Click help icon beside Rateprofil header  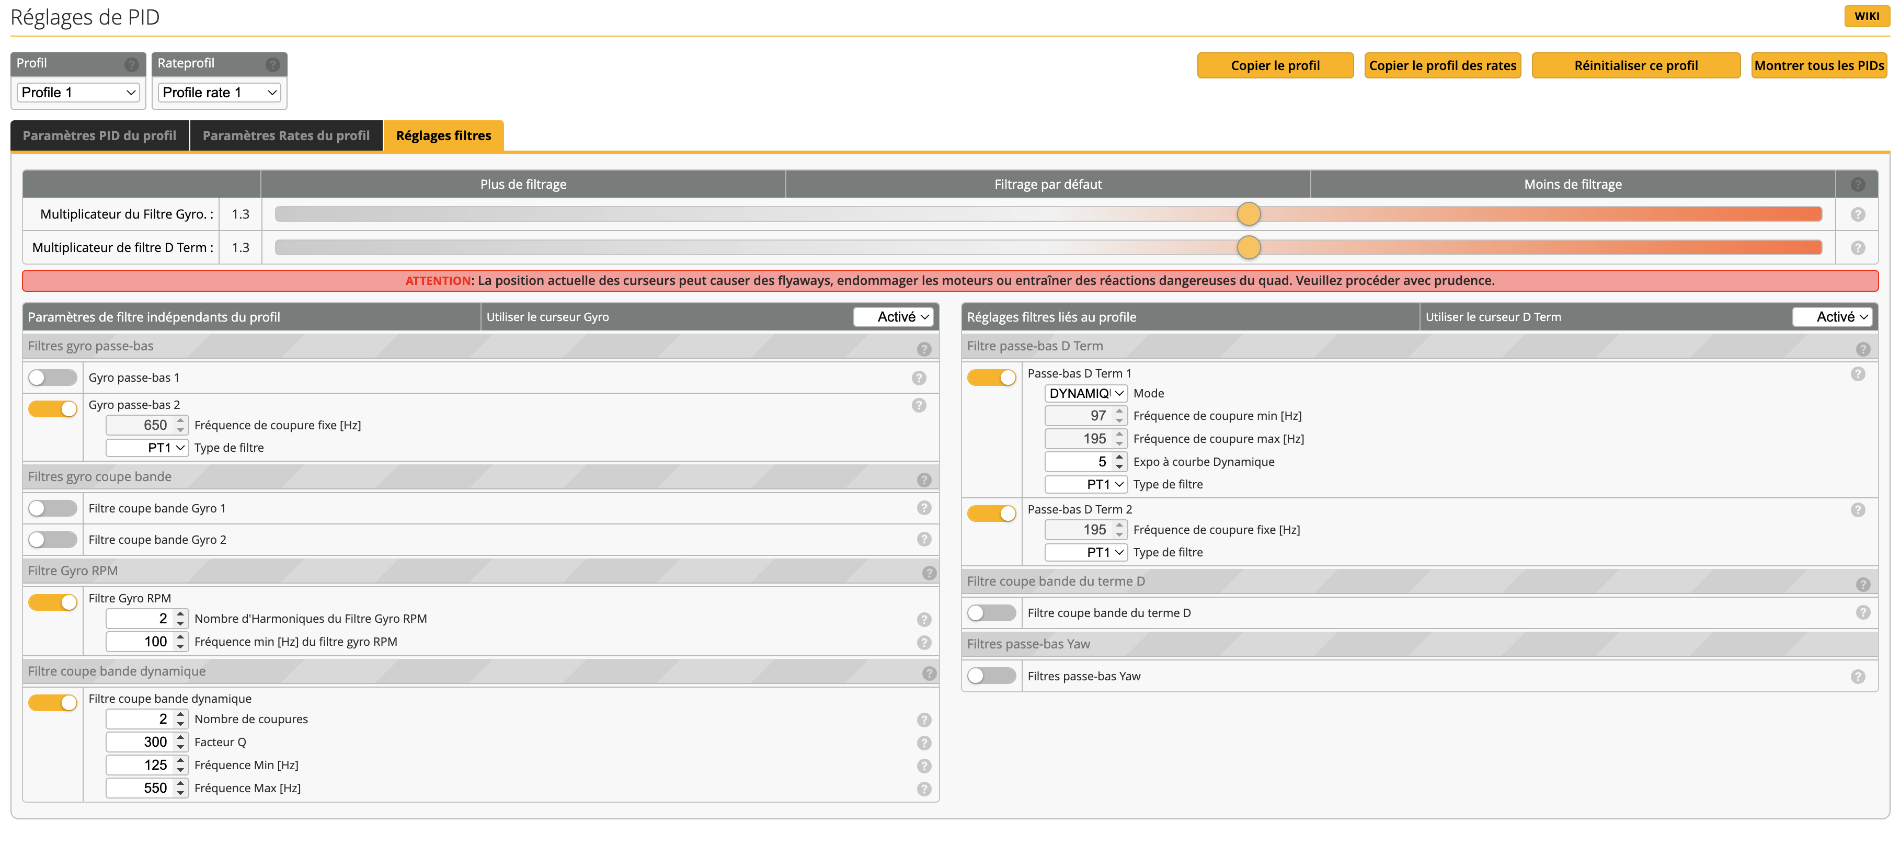[272, 64]
